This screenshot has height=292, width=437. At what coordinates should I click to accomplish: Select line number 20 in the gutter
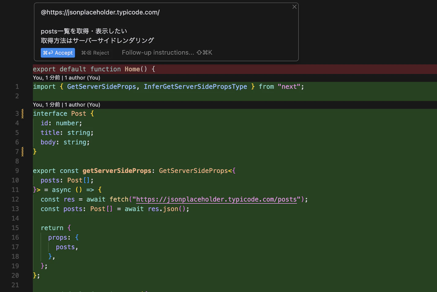pyautogui.click(x=15, y=275)
